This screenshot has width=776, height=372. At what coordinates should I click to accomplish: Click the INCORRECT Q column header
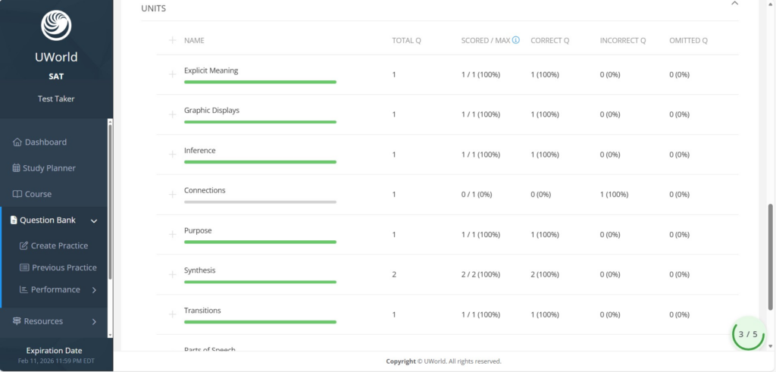coord(623,41)
